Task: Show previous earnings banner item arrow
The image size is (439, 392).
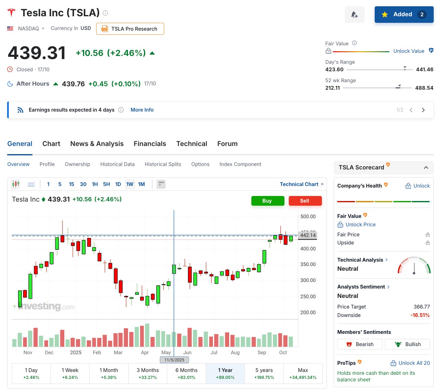Action: coord(411,110)
